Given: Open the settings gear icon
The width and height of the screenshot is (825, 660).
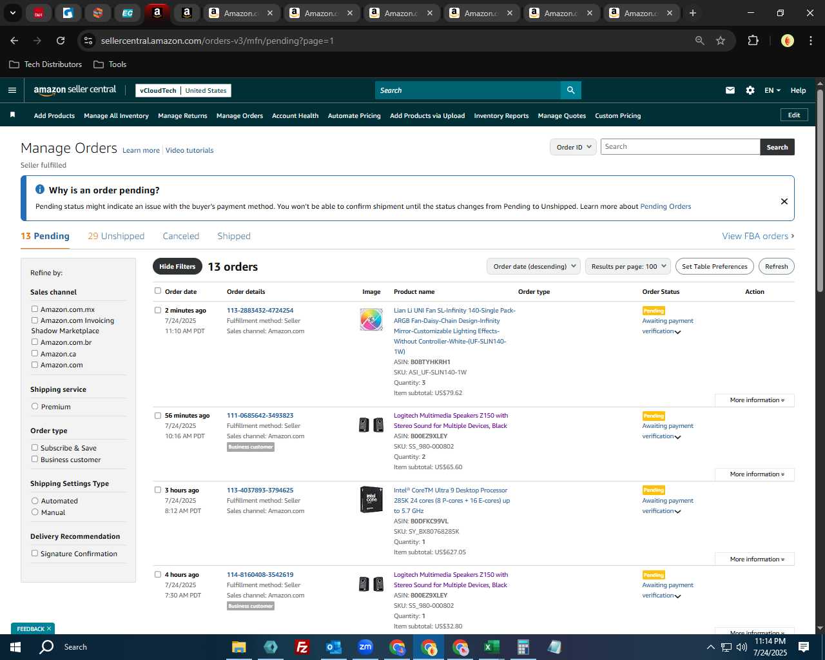Looking at the screenshot, I should [750, 90].
